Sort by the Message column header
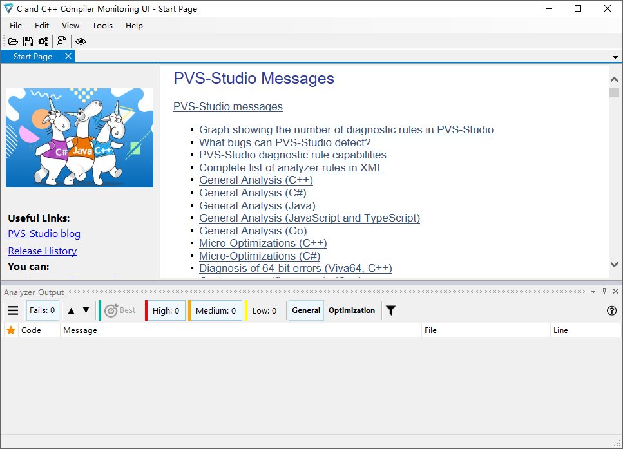 pos(240,330)
